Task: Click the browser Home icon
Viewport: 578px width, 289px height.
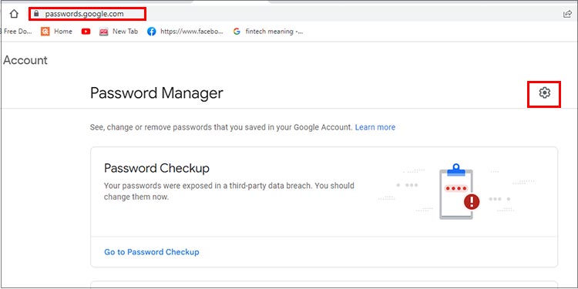Action: 14,14
